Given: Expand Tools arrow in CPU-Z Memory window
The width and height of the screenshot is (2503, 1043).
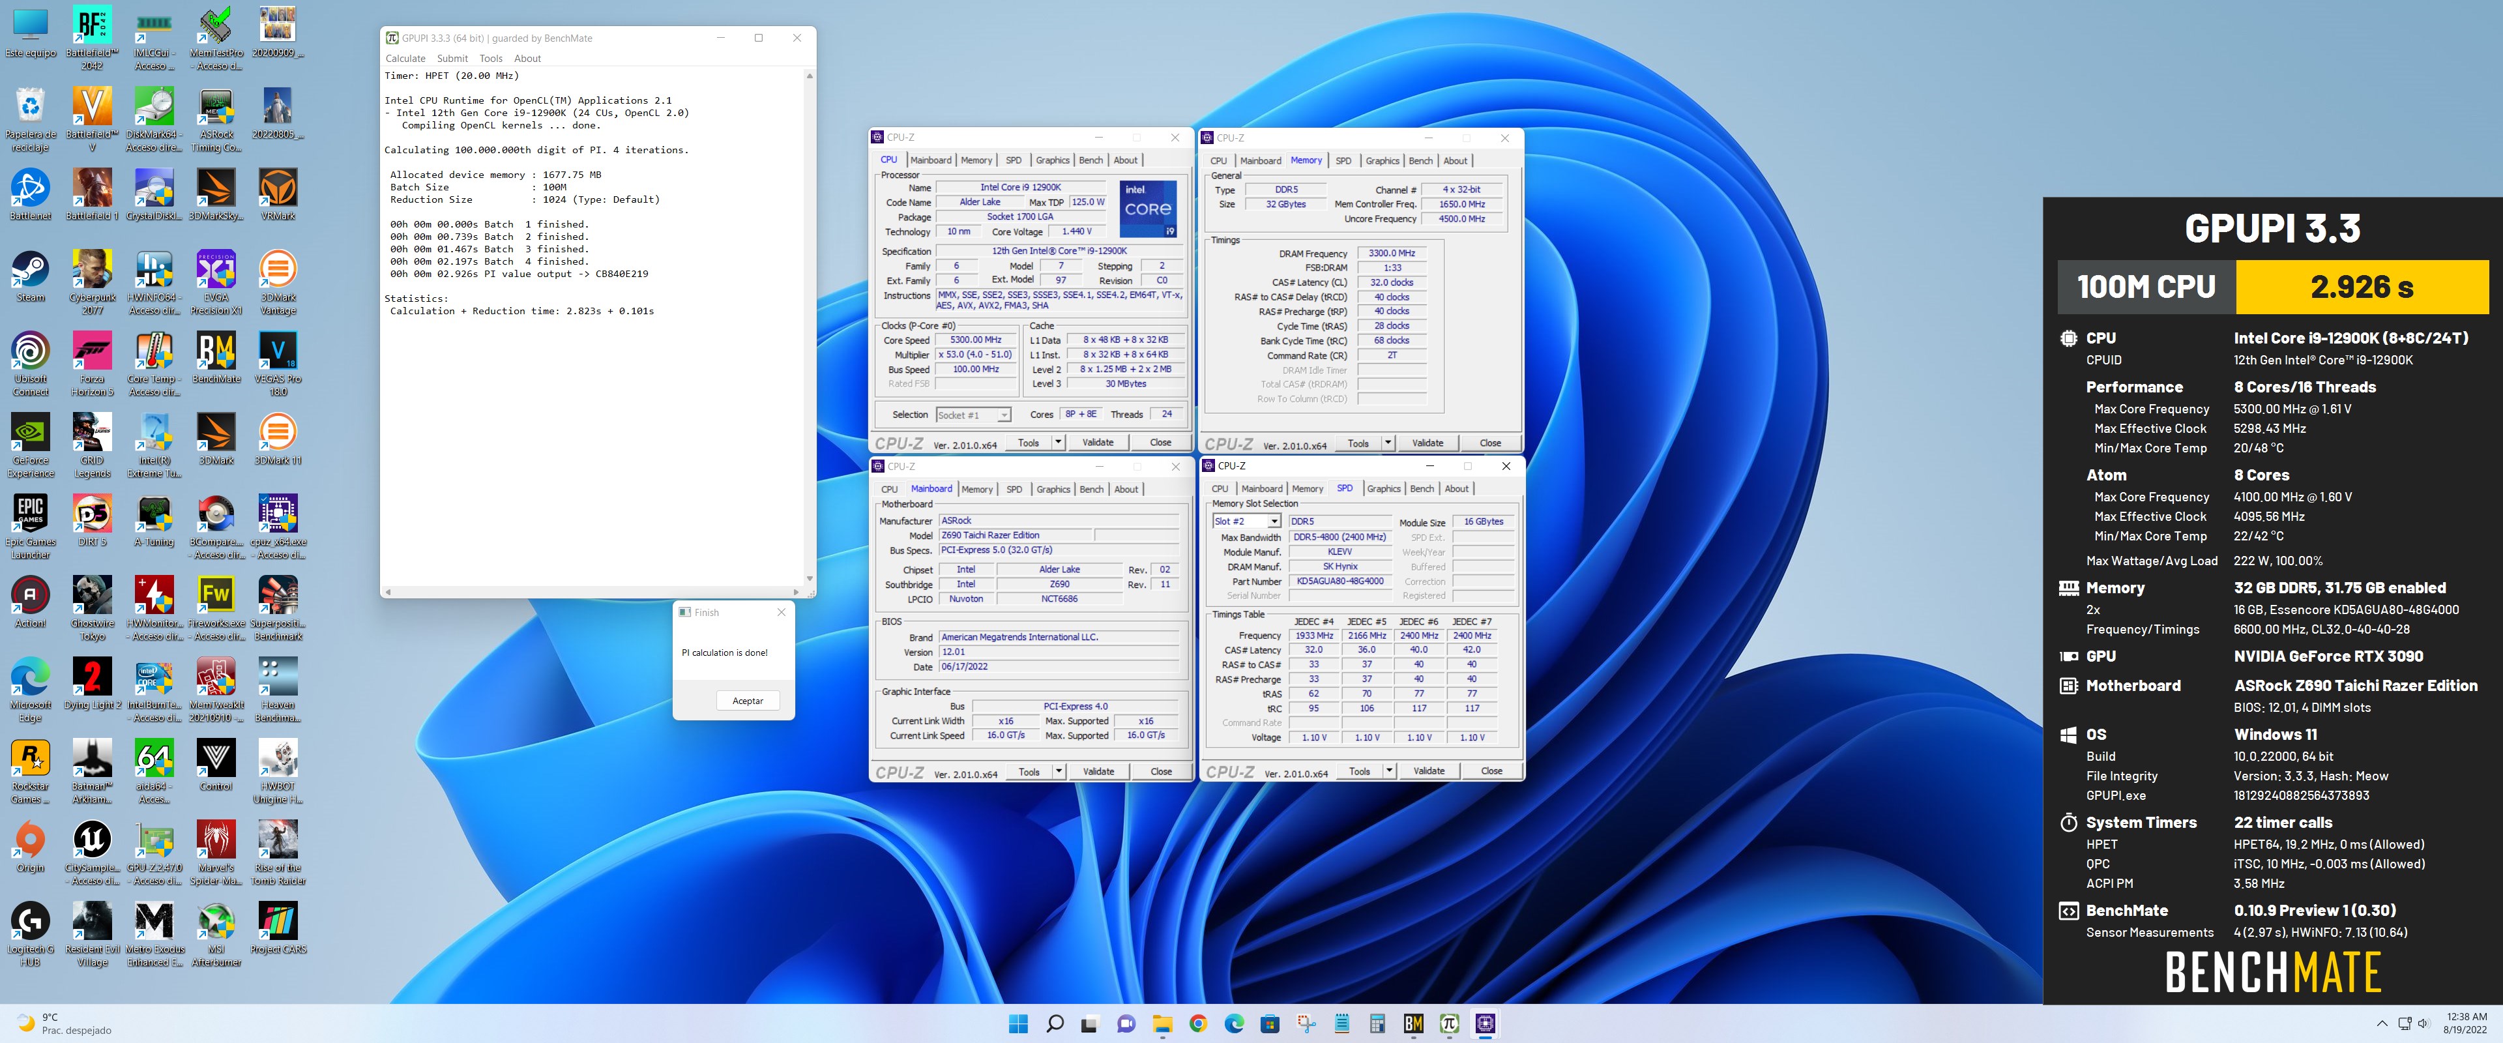Looking at the screenshot, I should [1388, 443].
